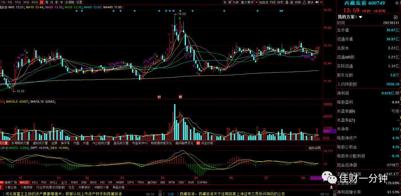The height and width of the screenshot is (196, 401).
Task: Open 多周期 multi-period view
Action: tap(69, 2)
